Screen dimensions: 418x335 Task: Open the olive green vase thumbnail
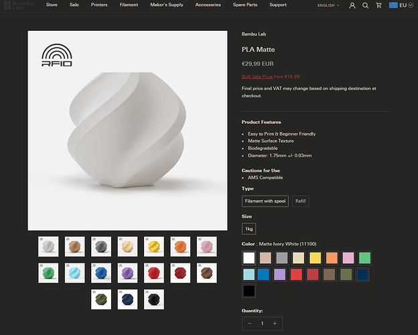(x=101, y=299)
